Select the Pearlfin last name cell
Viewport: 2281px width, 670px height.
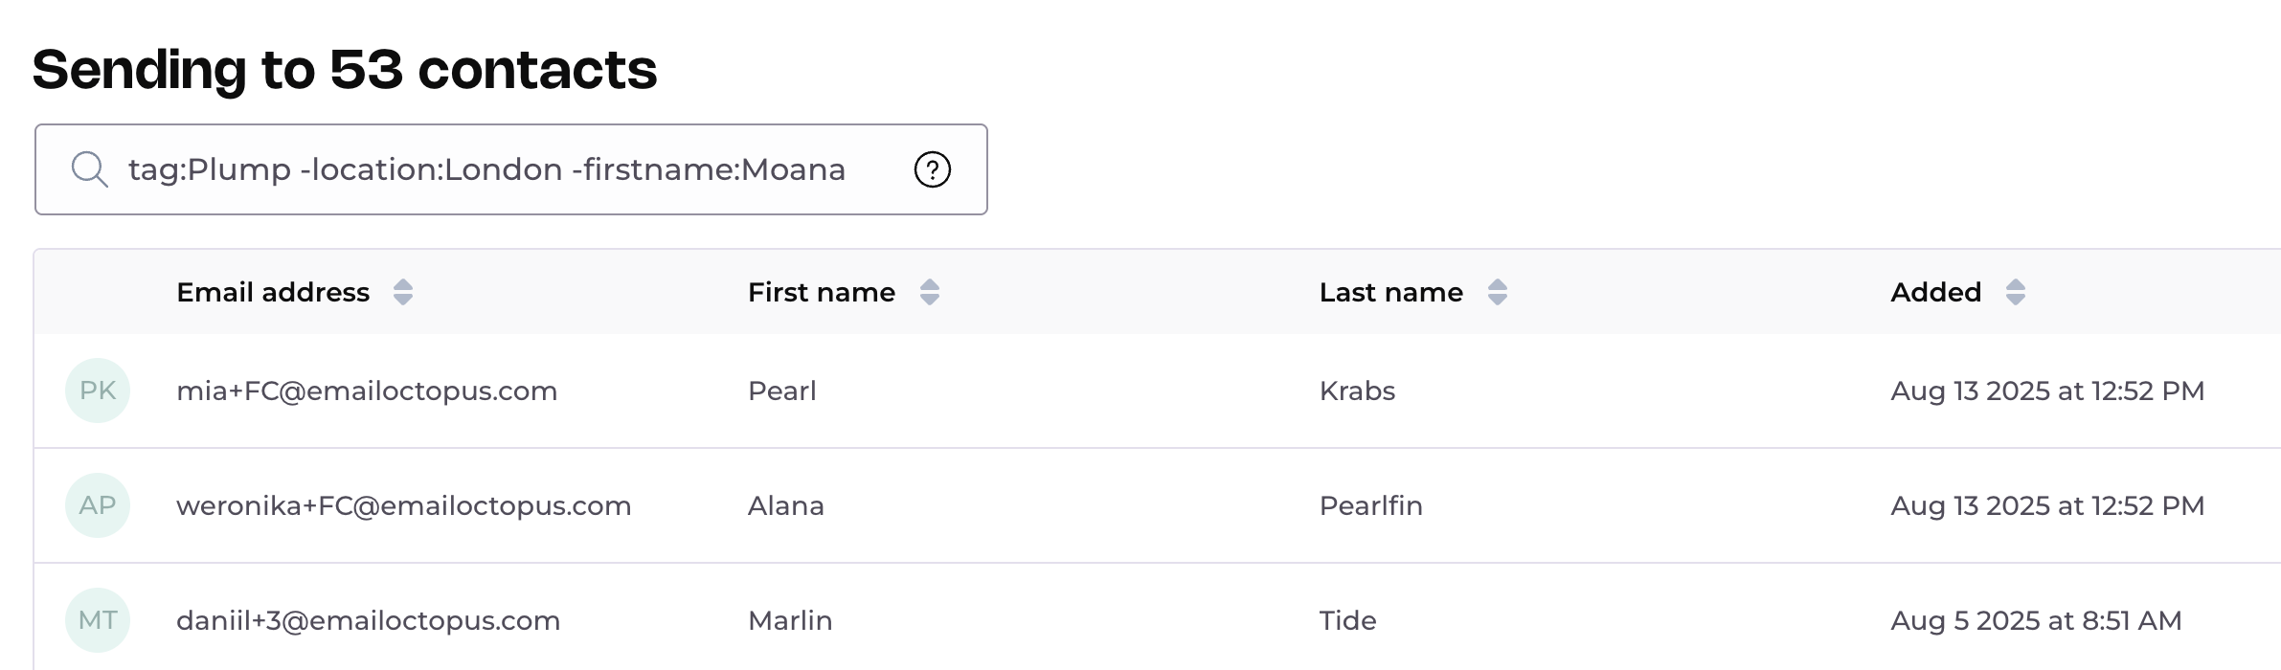coord(1370,505)
